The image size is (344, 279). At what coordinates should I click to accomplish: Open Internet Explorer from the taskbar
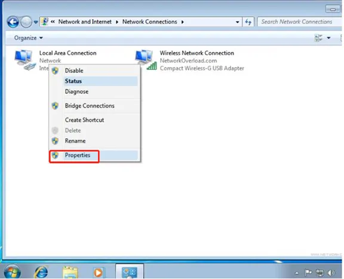(x=41, y=272)
